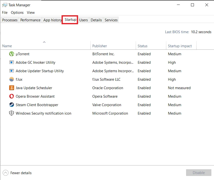
Task: Select Windows Security notification icon name
Action: coord(43,113)
